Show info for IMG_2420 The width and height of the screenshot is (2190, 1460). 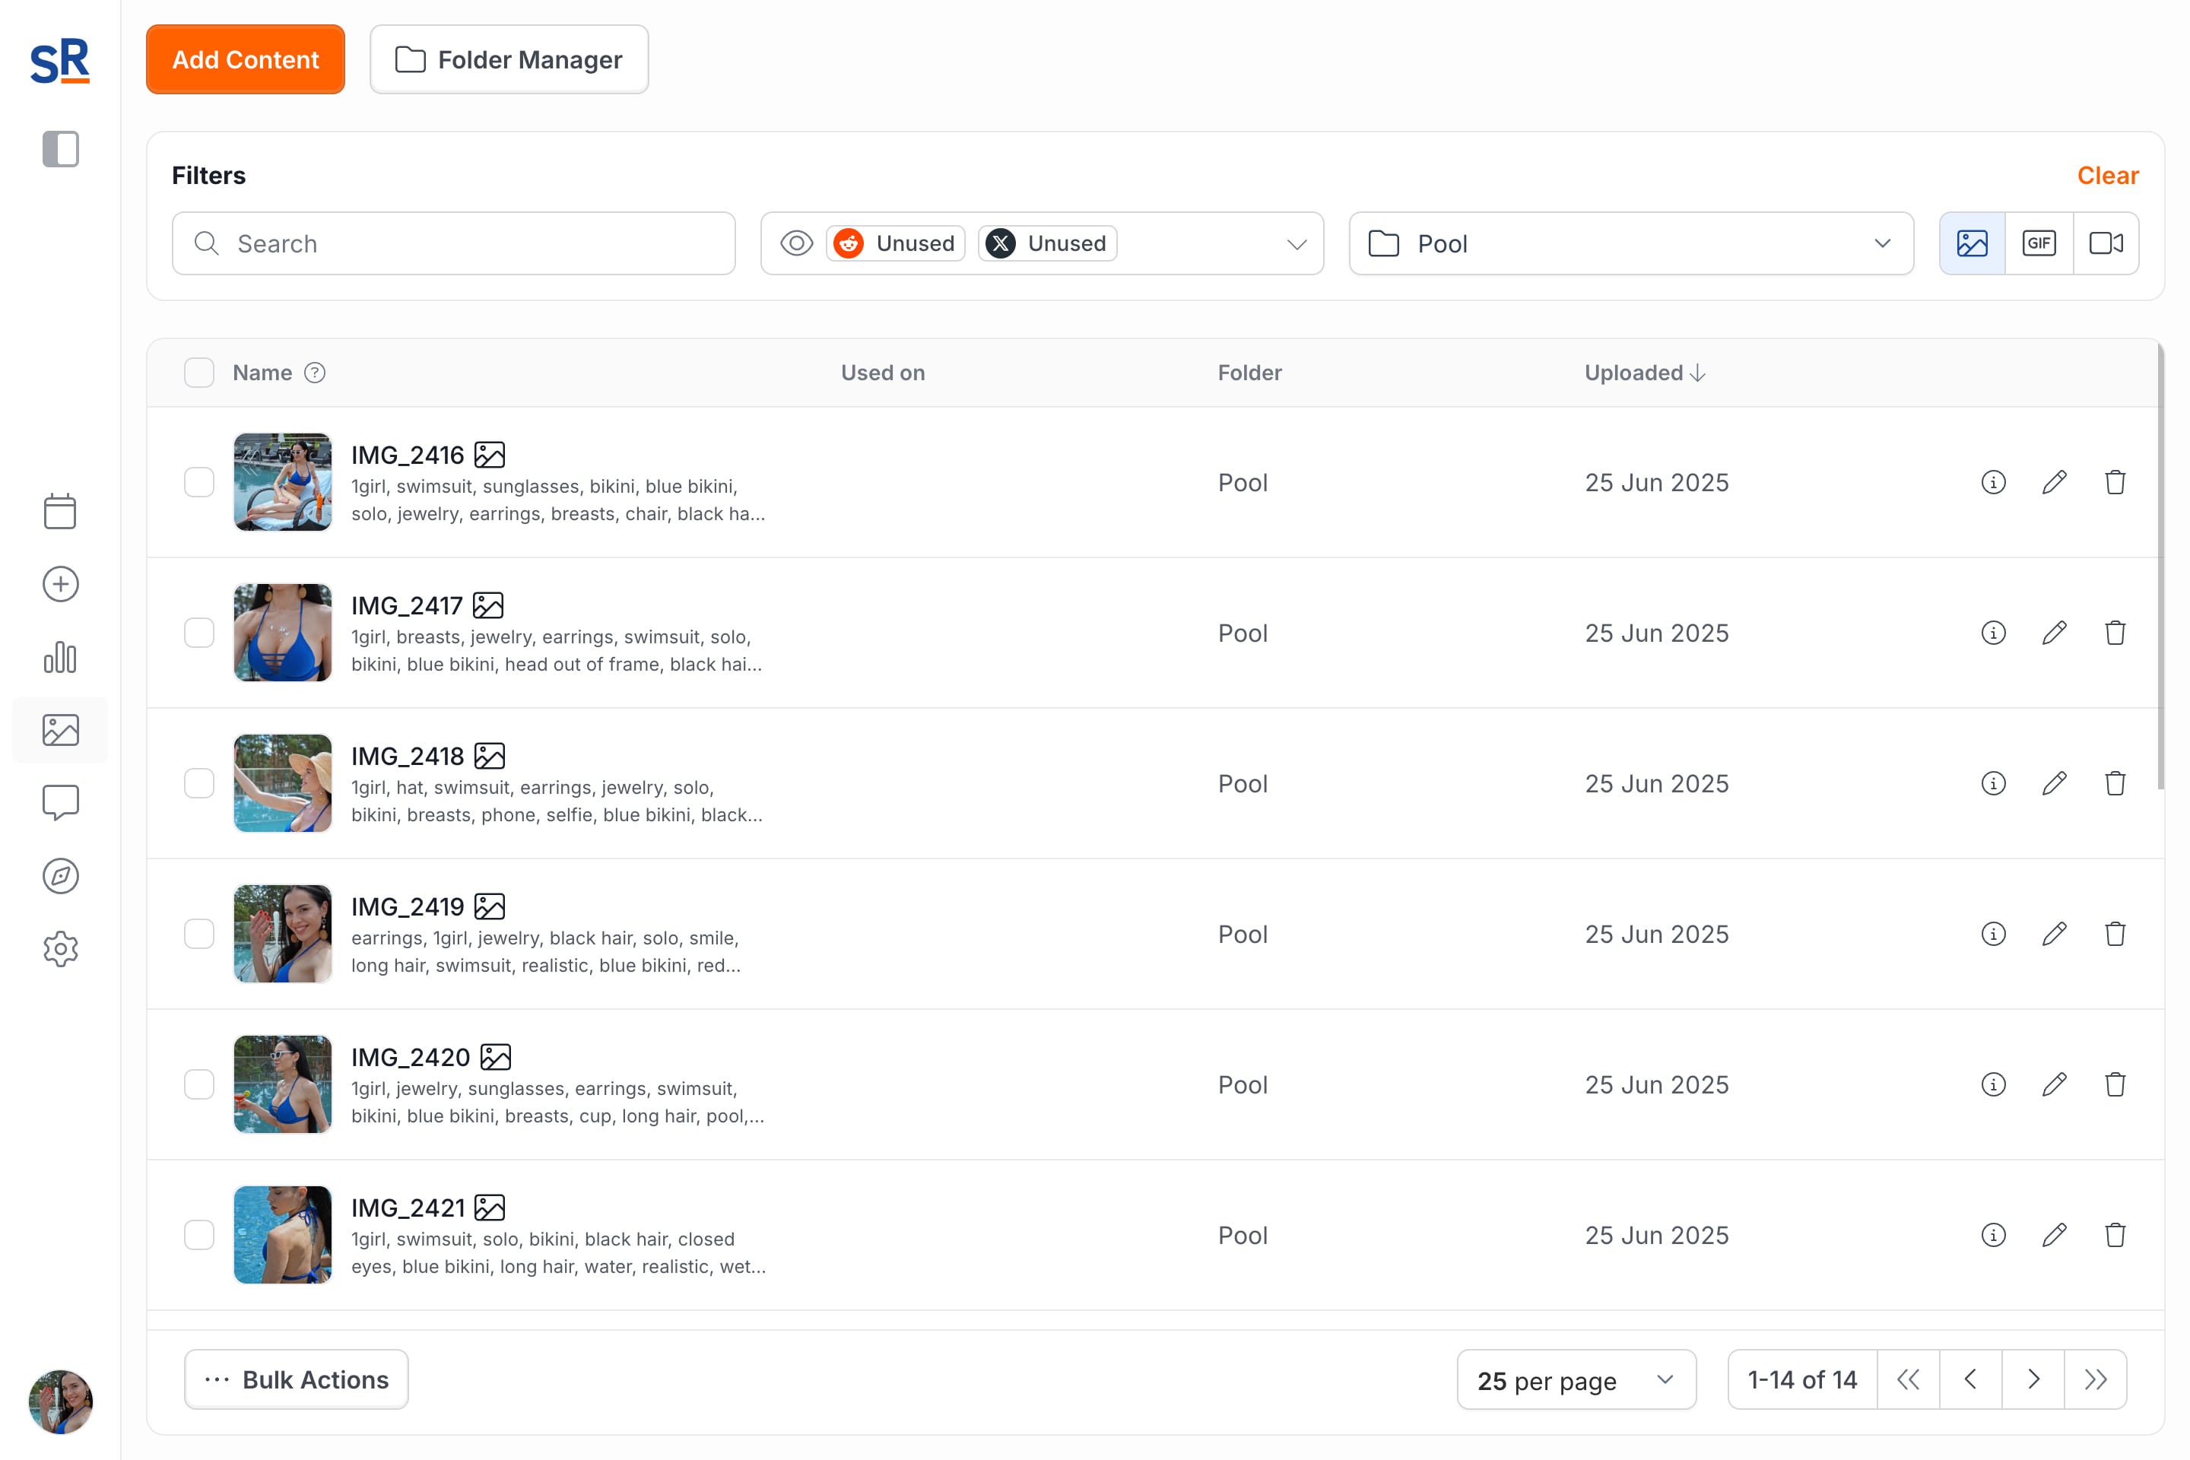pyautogui.click(x=1992, y=1085)
